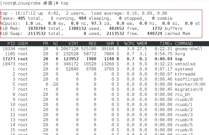Click the rcuob/6 command entry
209x135 pixels.
tap(184, 130)
